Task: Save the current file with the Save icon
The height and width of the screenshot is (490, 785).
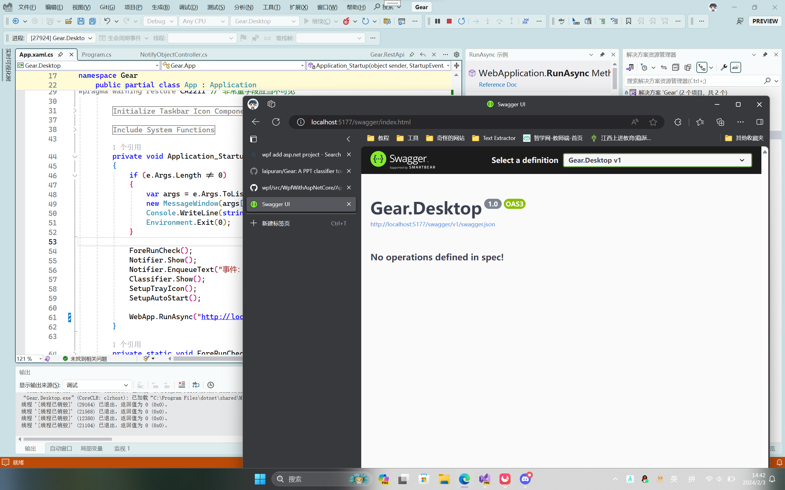Action: [81, 21]
